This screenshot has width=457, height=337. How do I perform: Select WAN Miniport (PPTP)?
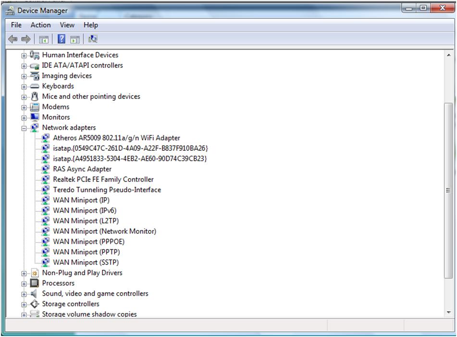tap(86, 252)
